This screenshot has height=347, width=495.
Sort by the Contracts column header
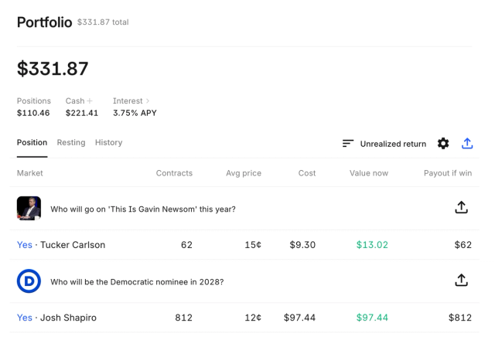[x=174, y=173]
